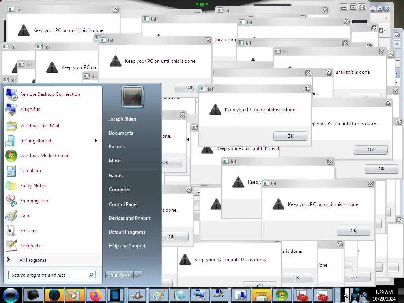Expand the Getting Started submenu arrow
Image resolution: width=404 pixels, height=303 pixels.
click(x=96, y=141)
